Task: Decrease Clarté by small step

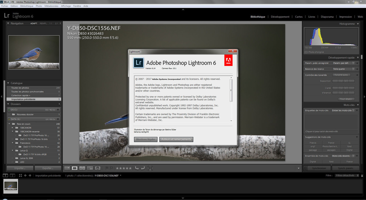Action: point(341,88)
